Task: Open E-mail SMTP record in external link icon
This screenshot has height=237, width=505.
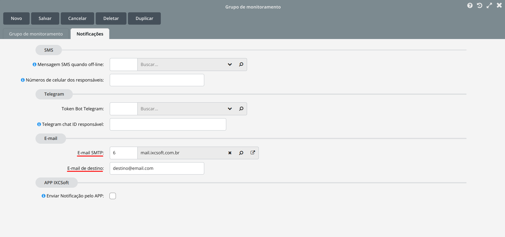Action: (253, 153)
